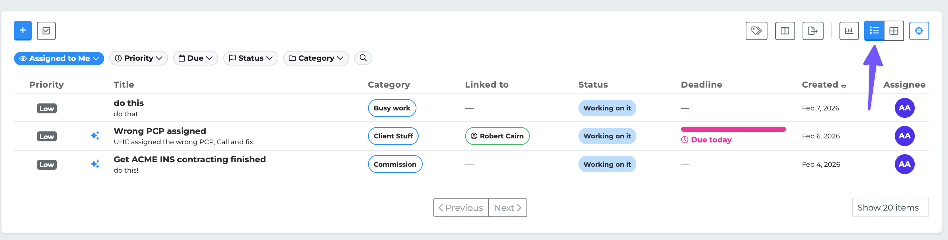The width and height of the screenshot is (948, 240).
Task: Expand the Status filter dropdown
Action: tap(251, 58)
